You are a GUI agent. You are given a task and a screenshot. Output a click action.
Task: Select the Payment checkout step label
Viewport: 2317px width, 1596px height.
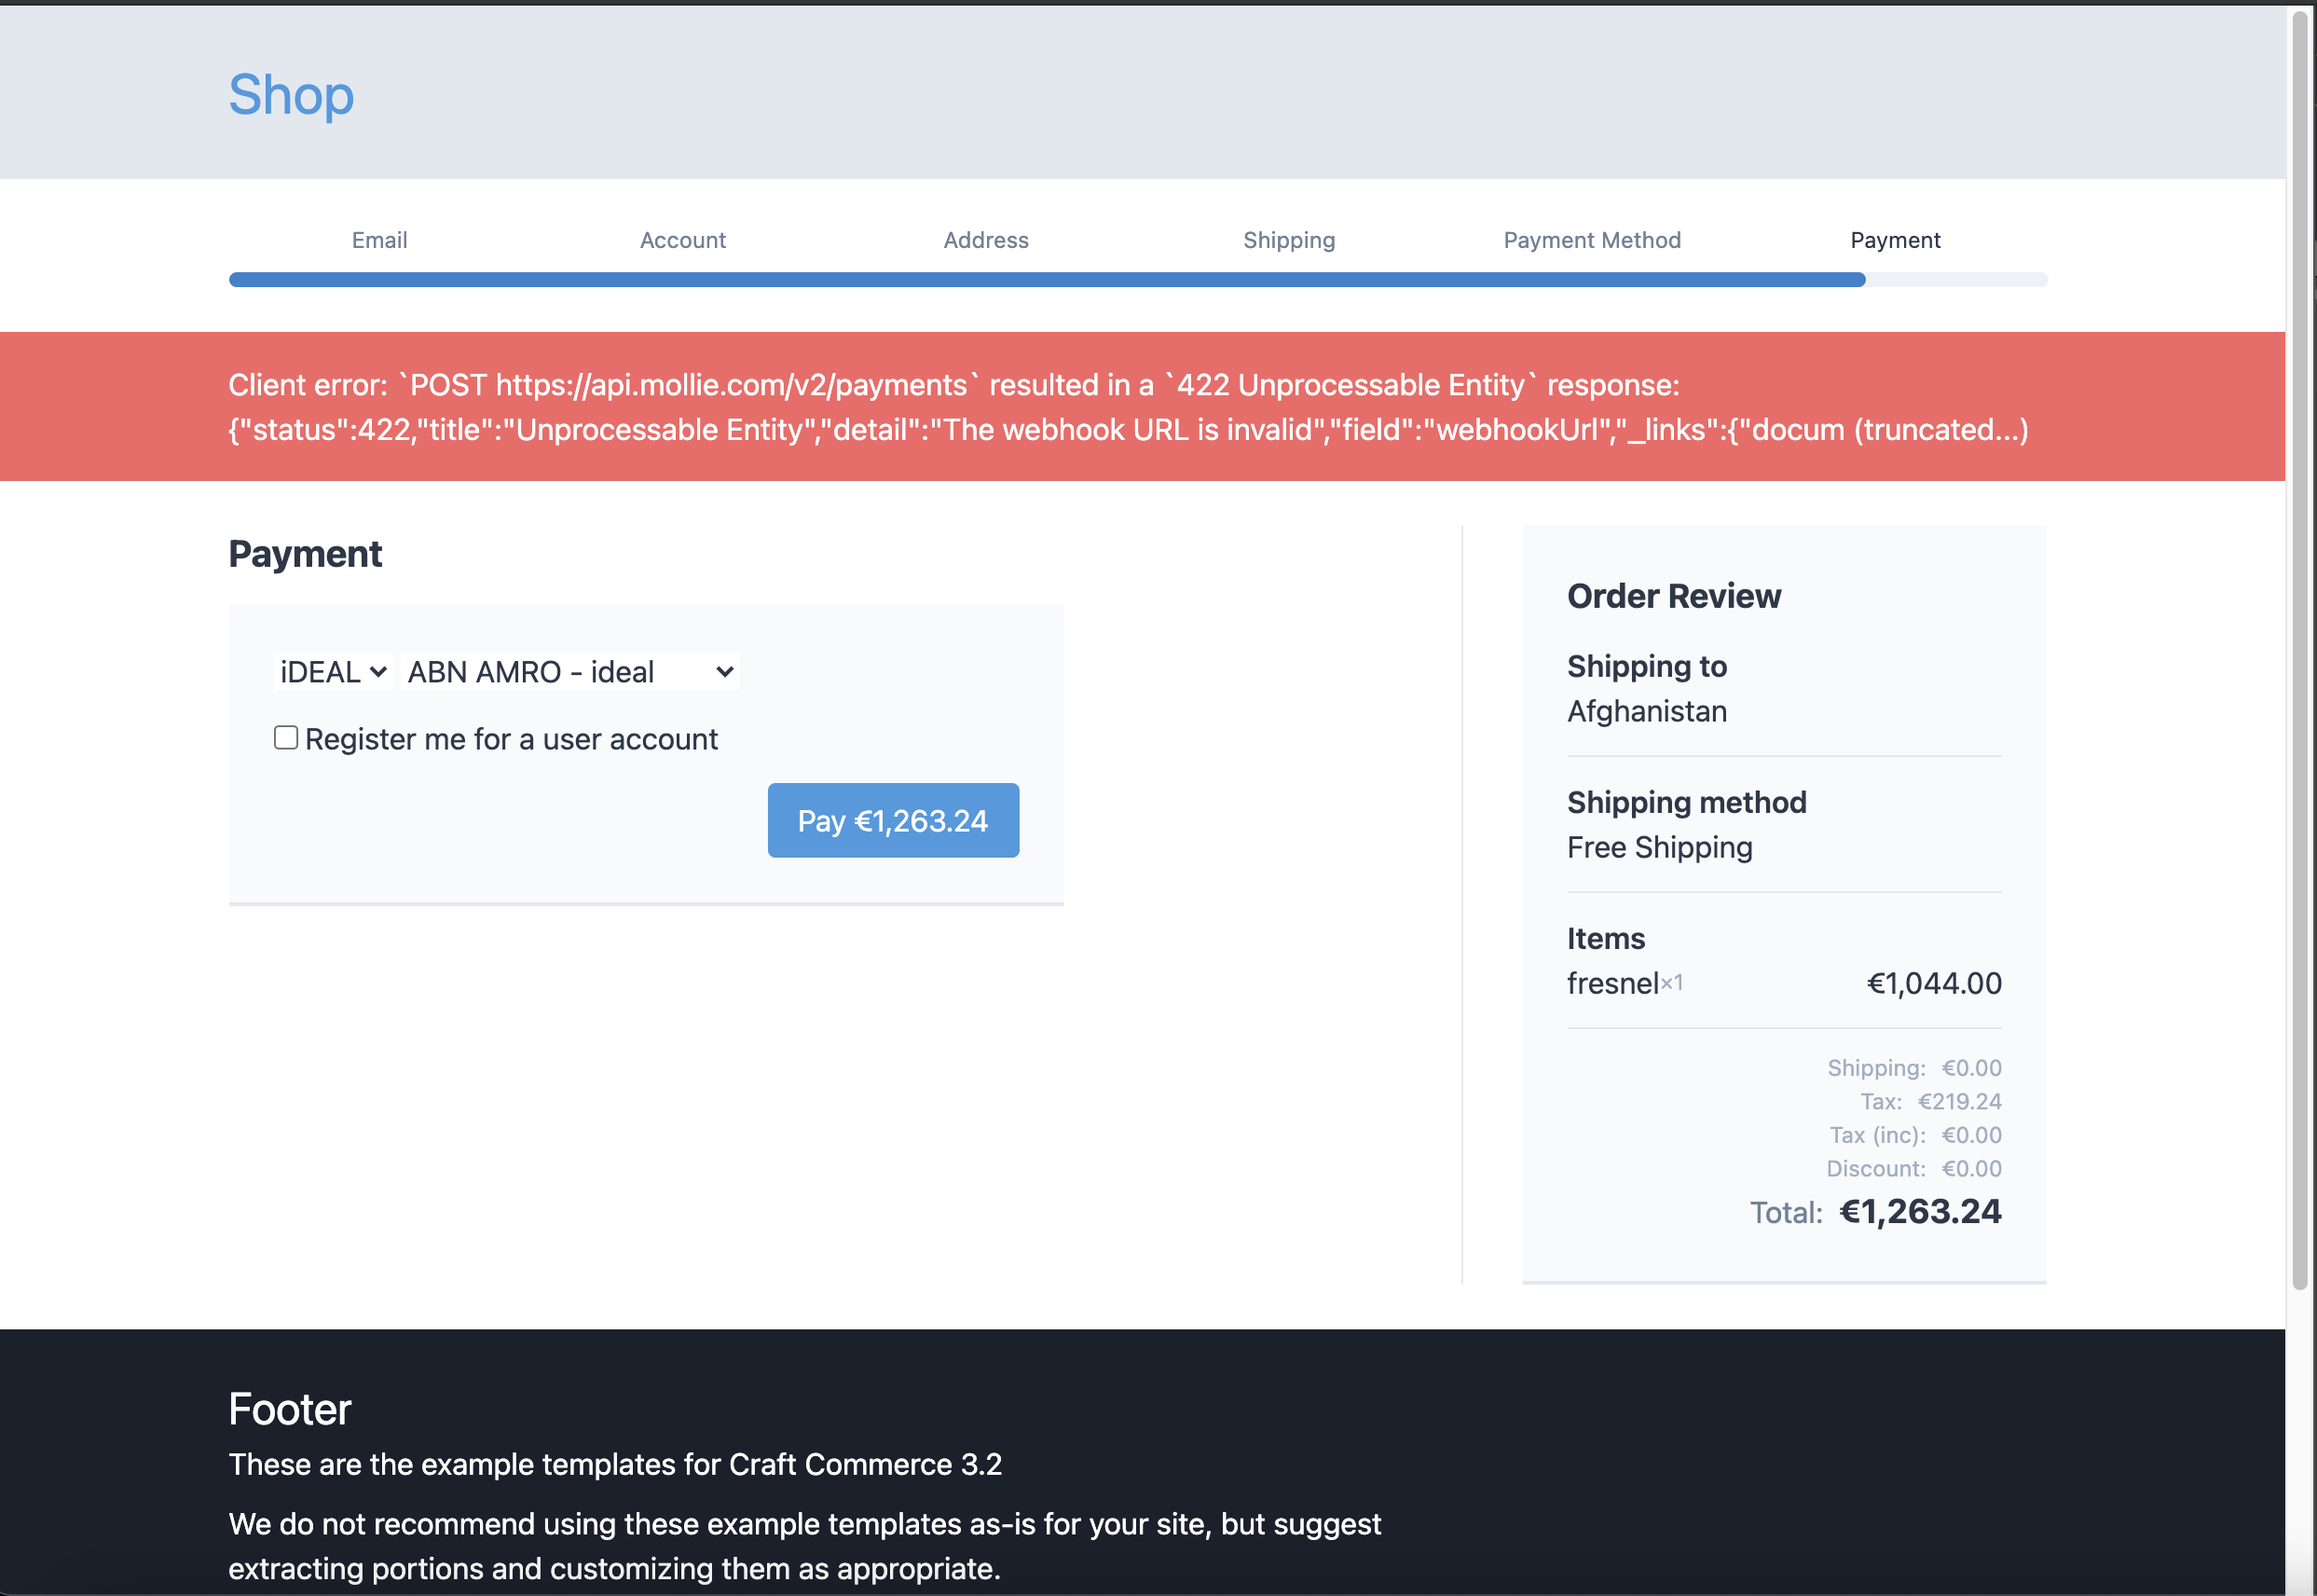tap(1895, 240)
